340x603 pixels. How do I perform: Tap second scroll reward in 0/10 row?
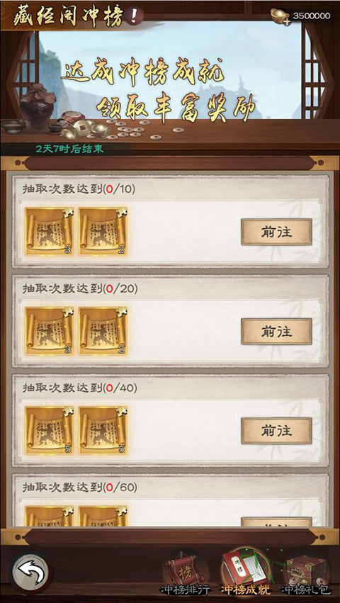click(103, 232)
